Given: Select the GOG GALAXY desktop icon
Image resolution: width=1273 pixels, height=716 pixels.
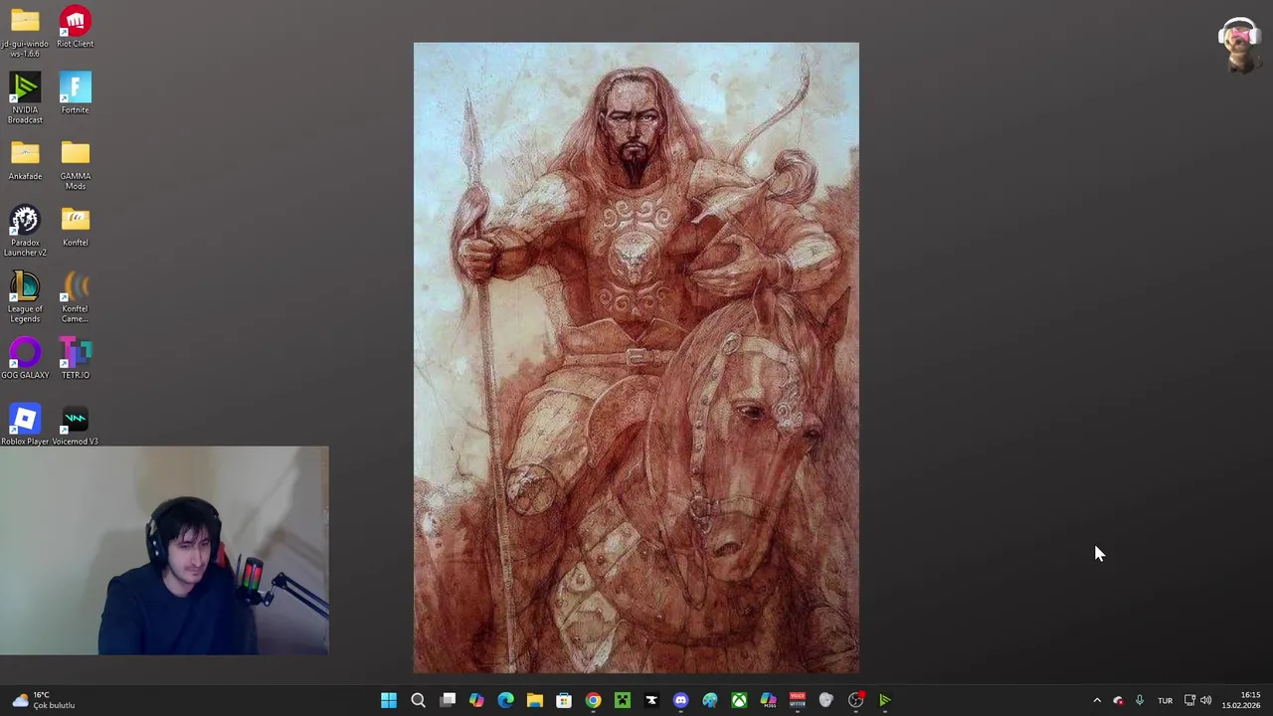Looking at the screenshot, I should point(25,358).
